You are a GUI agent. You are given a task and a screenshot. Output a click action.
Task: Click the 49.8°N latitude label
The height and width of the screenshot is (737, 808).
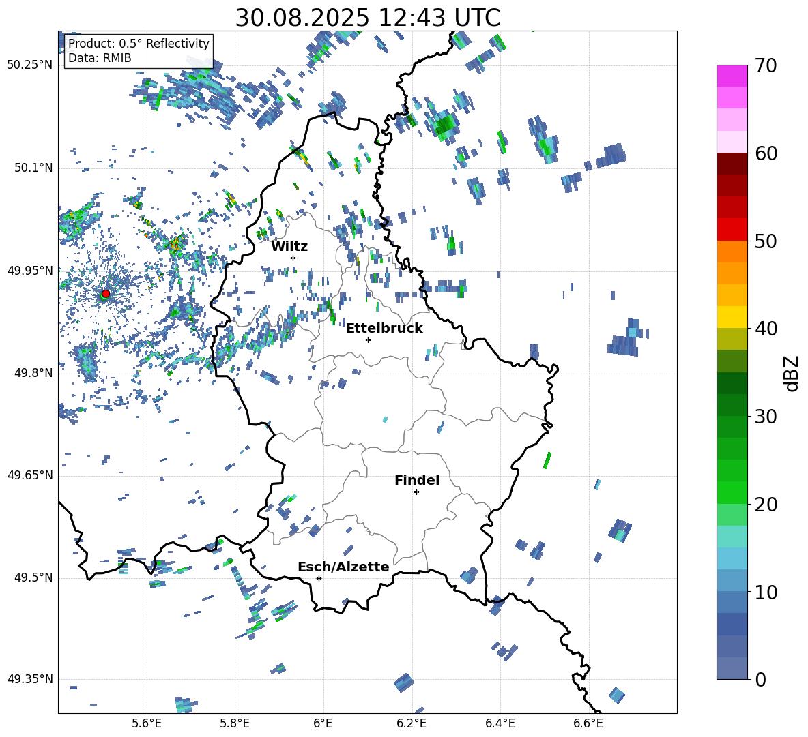click(x=33, y=373)
